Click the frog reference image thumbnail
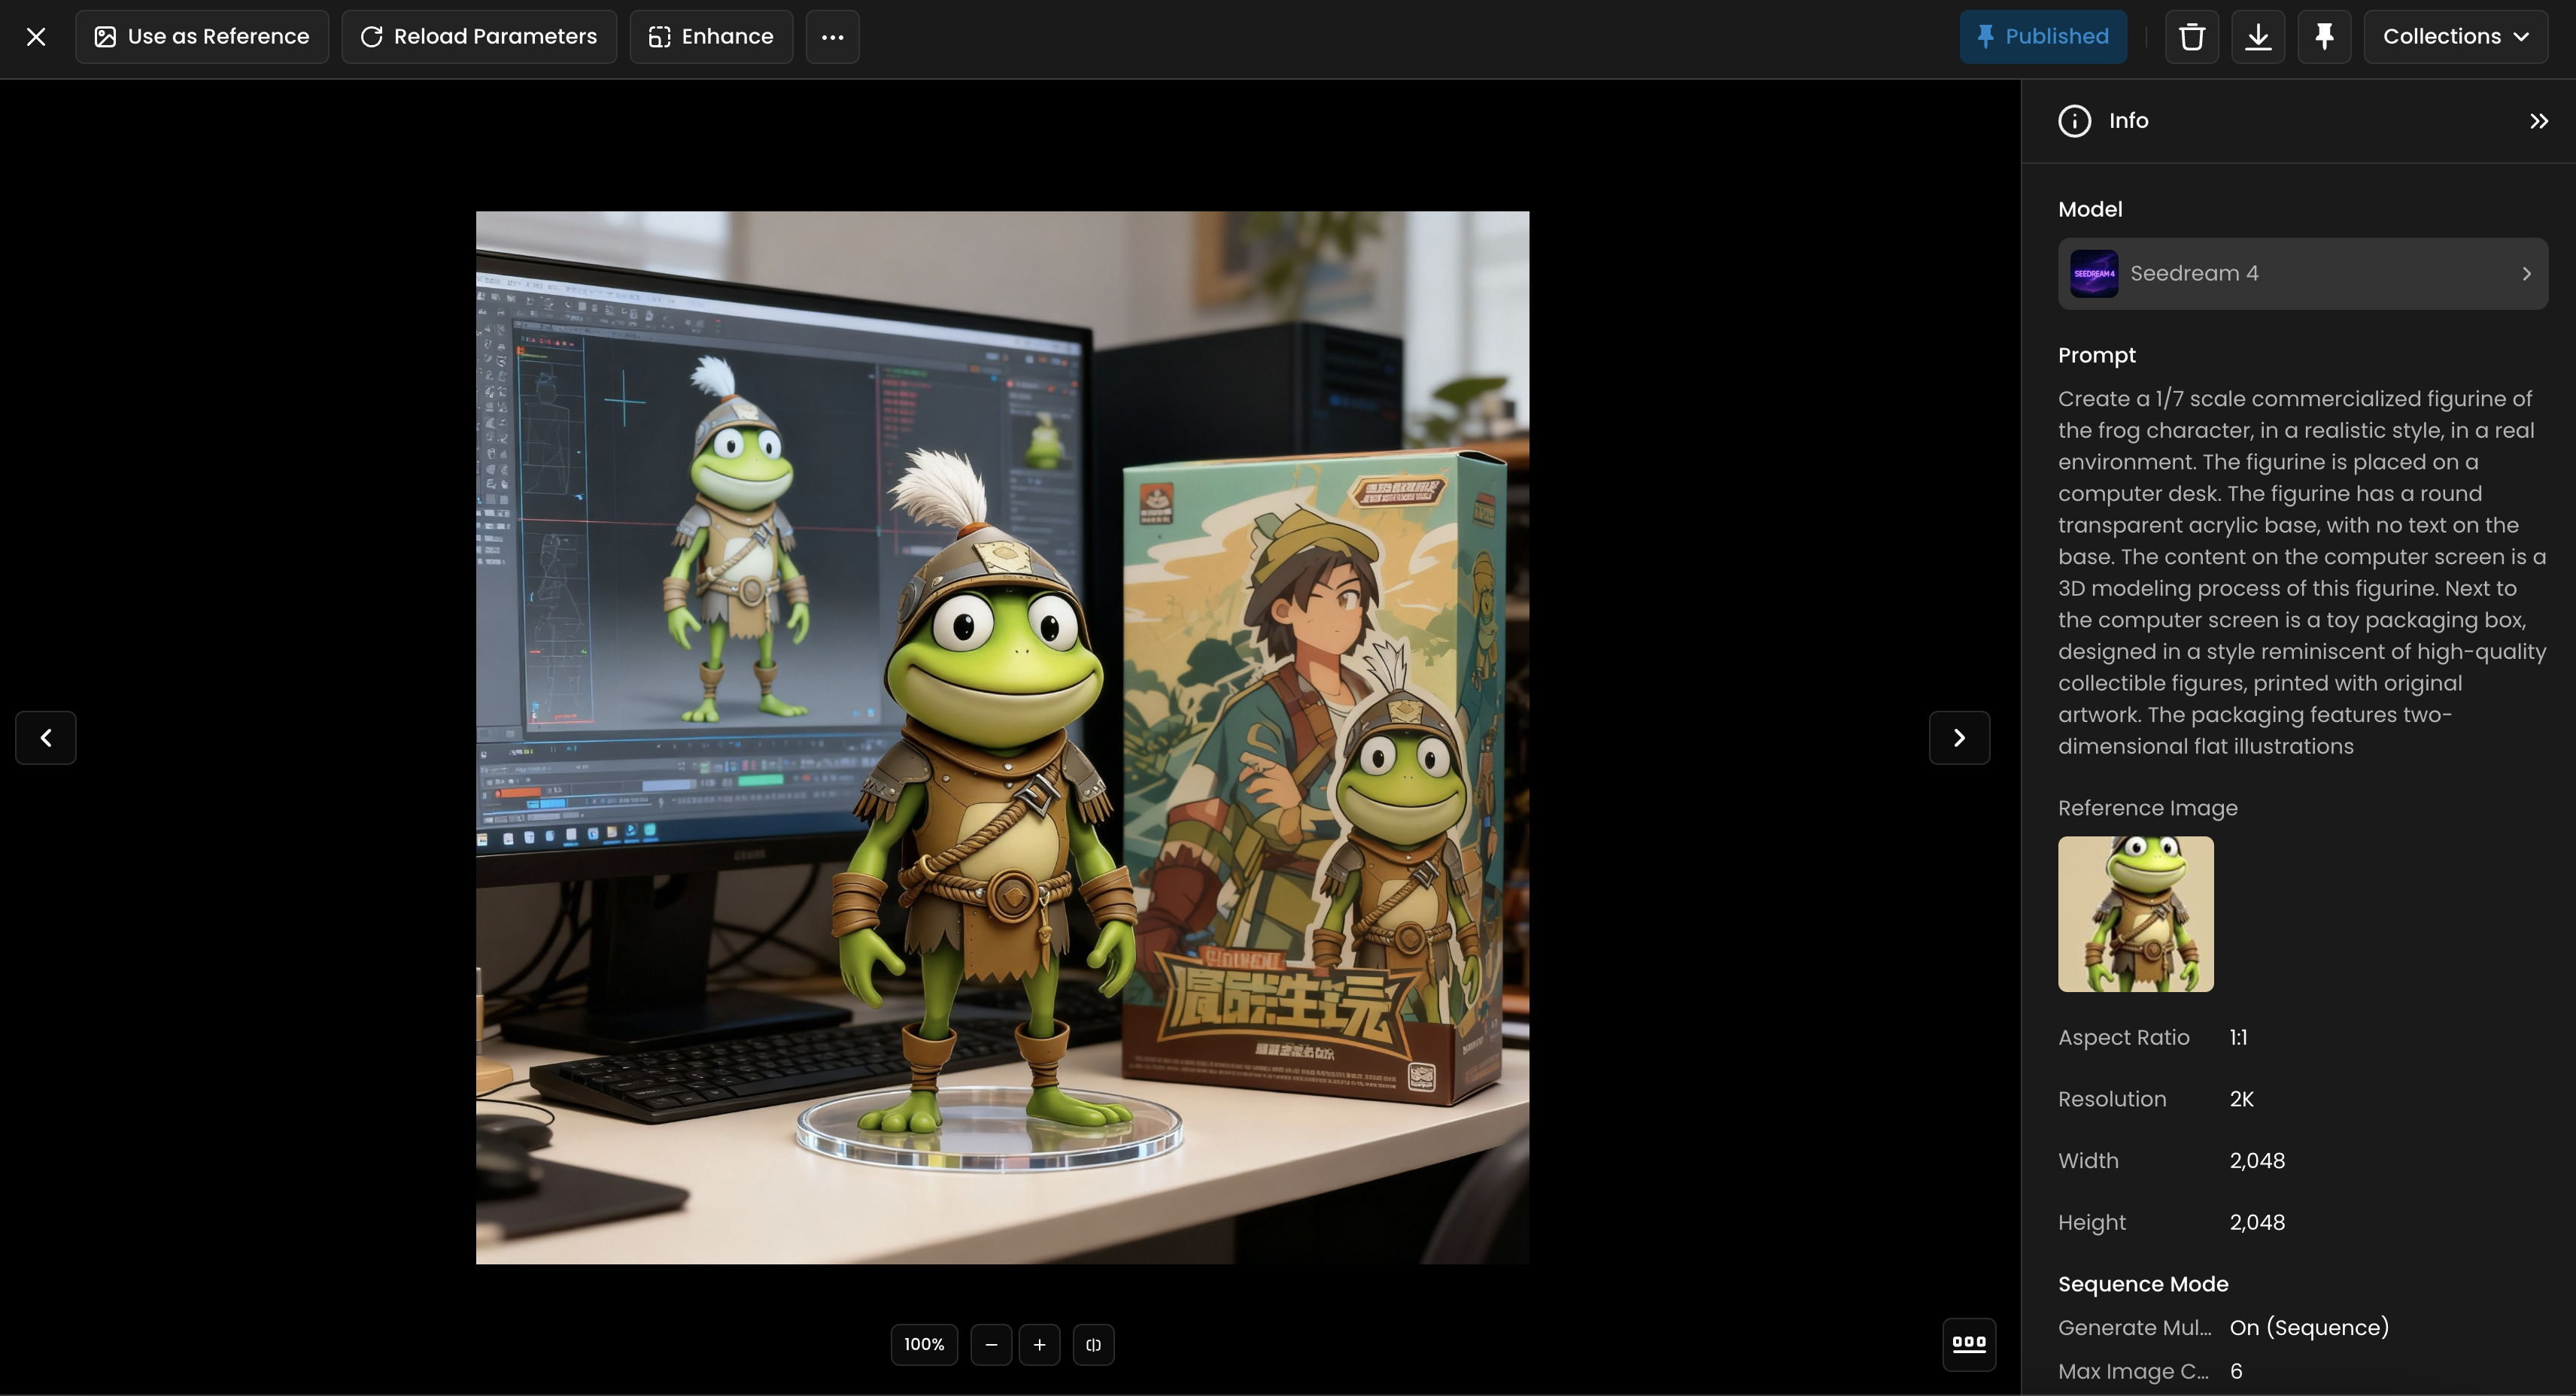This screenshot has width=2576, height=1396. click(2135, 914)
